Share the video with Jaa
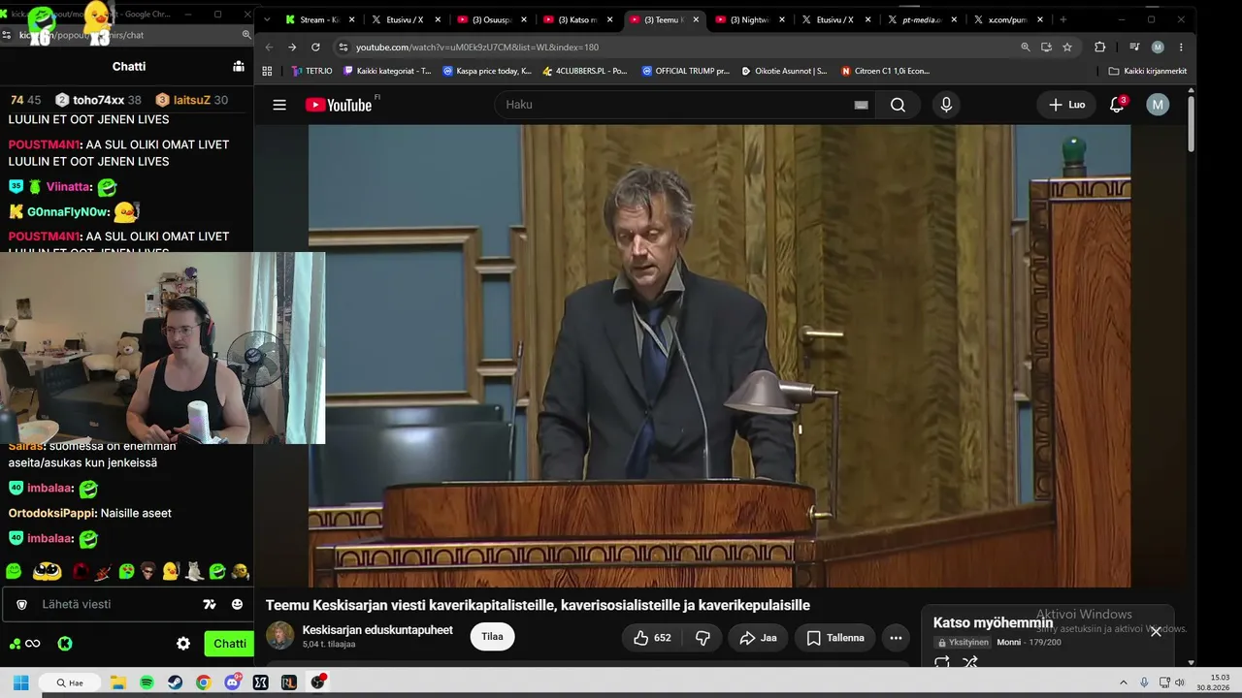 758,638
